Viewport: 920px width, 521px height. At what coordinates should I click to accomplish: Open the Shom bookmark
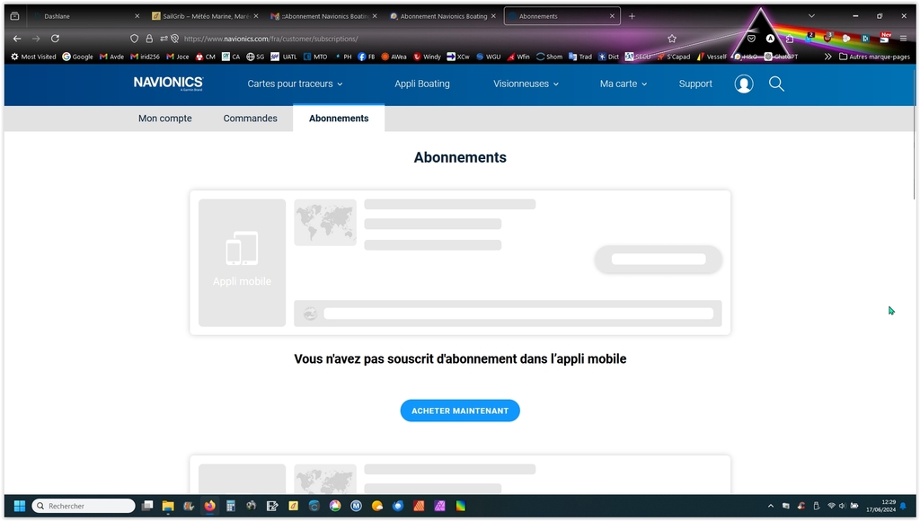point(549,57)
